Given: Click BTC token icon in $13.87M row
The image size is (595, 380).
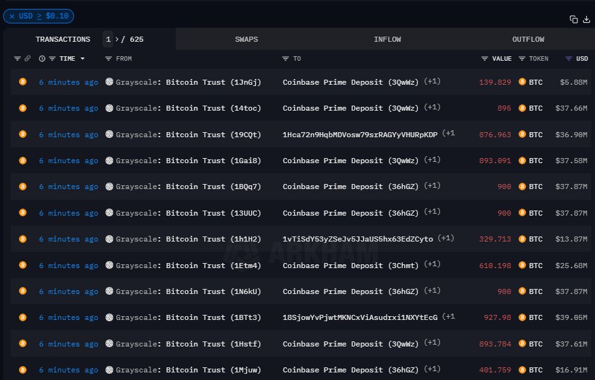Looking at the screenshot, I should [522, 239].
